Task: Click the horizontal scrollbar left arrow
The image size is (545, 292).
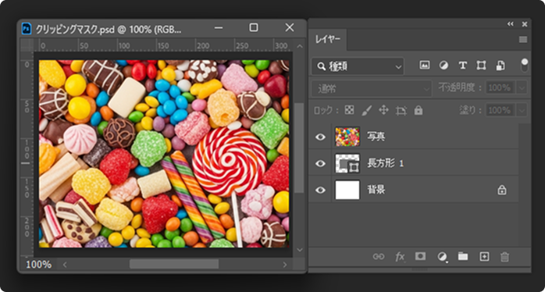Action: click(x=65, y=265)
